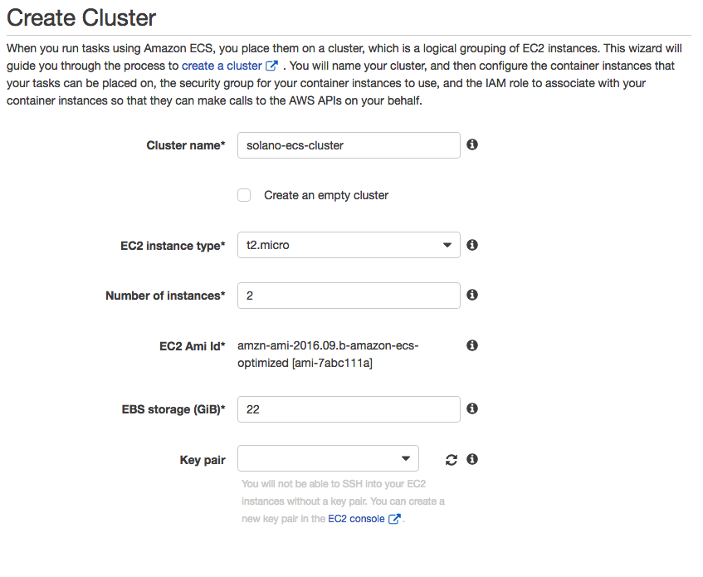Click info icon next to Key pair
703x577 pixels.
click(471, 459)
